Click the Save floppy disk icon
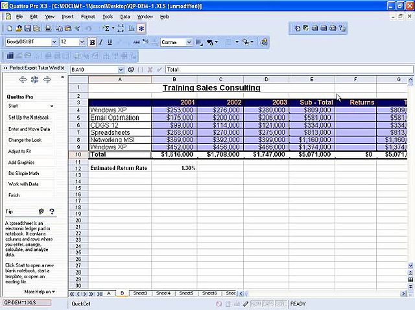415x310 pixels. point(28,29)
